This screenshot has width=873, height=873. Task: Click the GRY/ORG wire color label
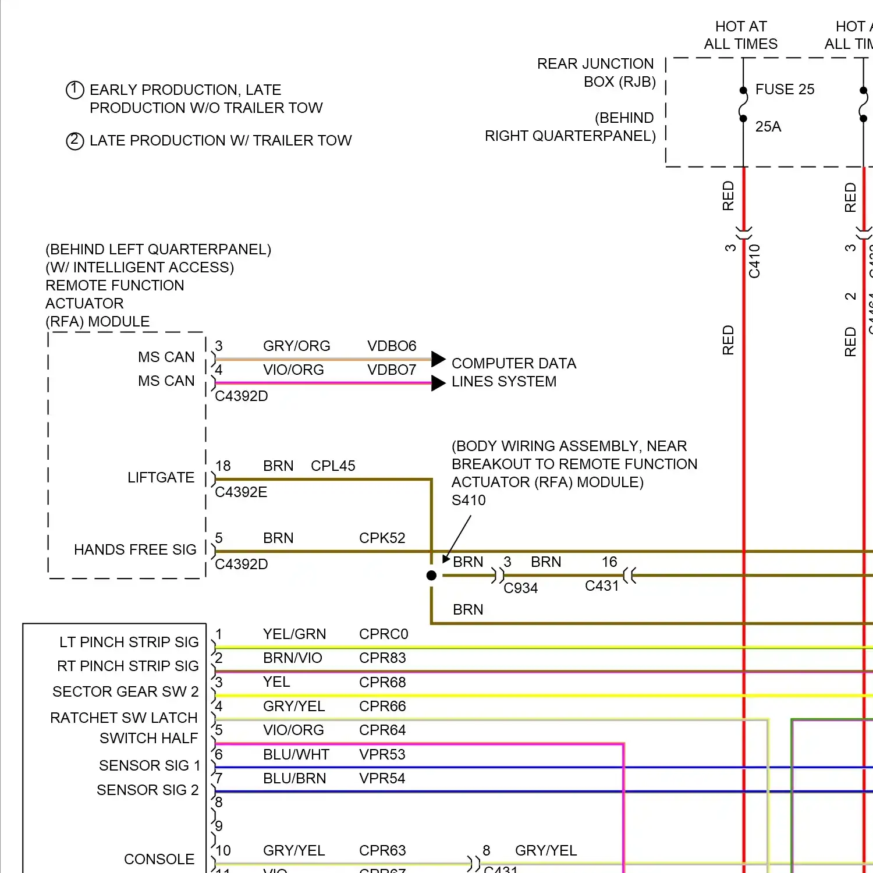pos(297,346)
